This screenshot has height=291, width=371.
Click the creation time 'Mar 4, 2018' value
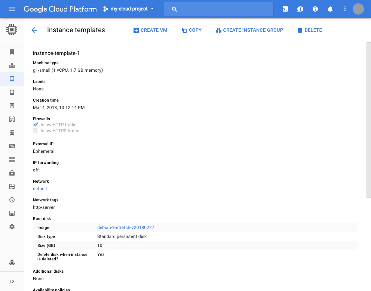pyautogui.click(x=59, y=108)
